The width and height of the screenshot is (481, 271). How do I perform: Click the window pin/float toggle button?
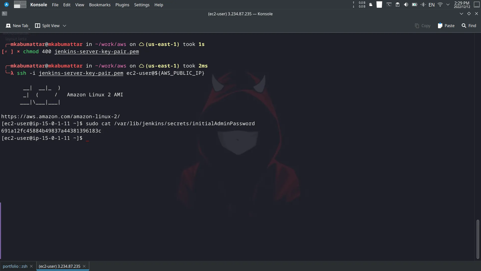click(469, 13)
